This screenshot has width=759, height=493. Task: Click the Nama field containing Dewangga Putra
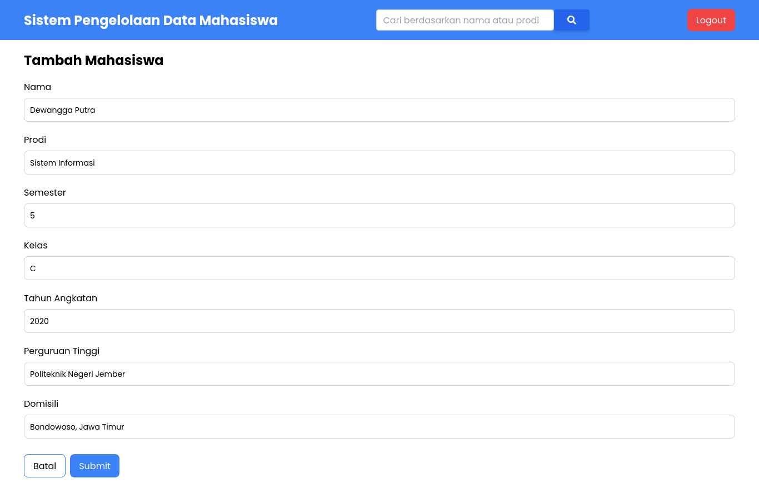click(x=379, y=110)
